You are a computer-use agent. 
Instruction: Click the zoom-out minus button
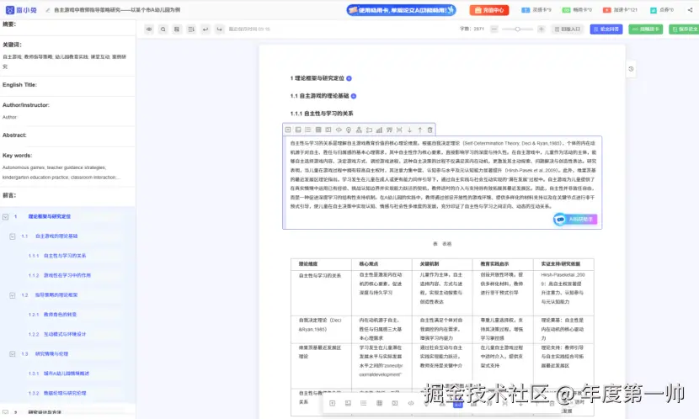click(494, 29)
